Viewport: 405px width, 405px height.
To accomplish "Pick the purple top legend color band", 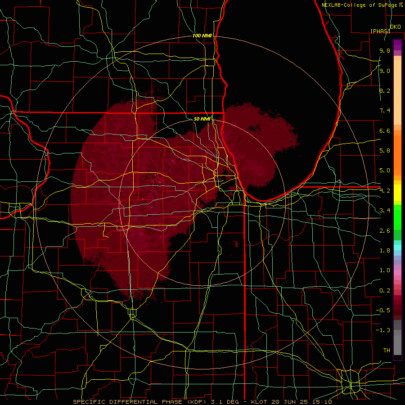I will click(x=397, y=45).
